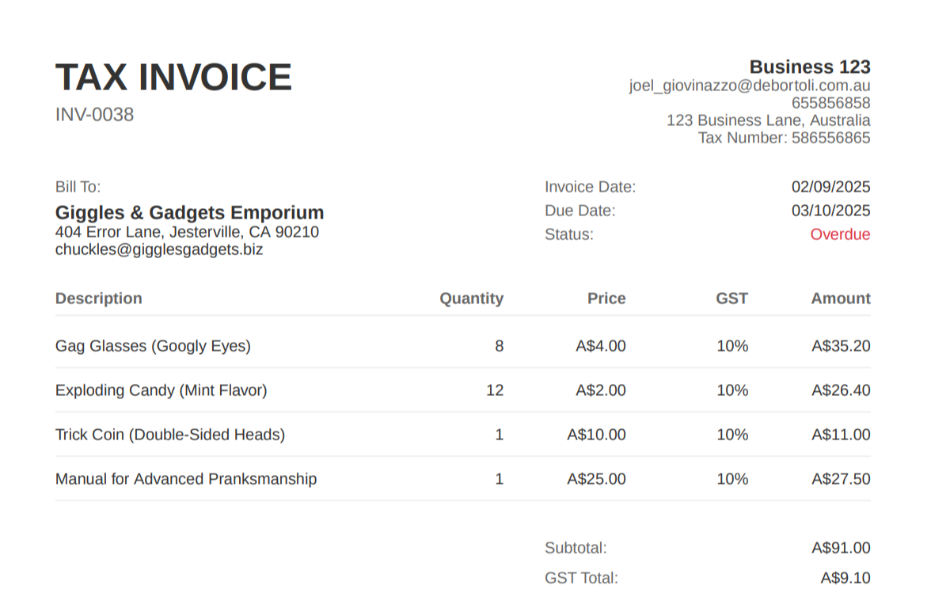The width and height of the screenshot is (931, 597).
Task: Click the chuckles@gigglesgadgets.biz email
Action: click(x=159, y=249)
